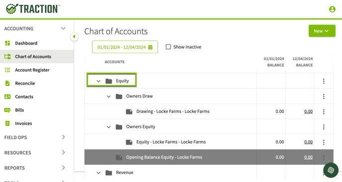
Task: Click the 01/01/2024 BALANCE column header
Action: coord(274,62)
